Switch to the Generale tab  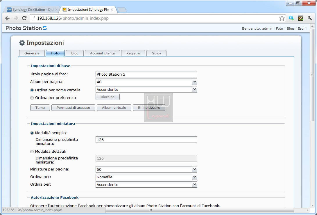(x=32, y=53)
